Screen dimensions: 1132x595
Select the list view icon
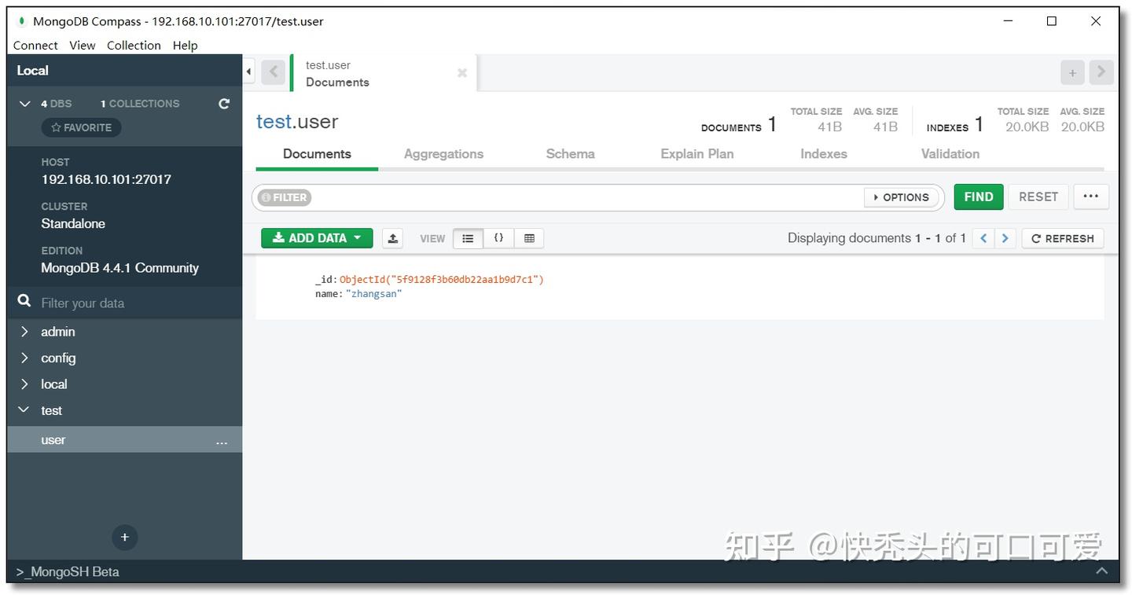(468, 237)
